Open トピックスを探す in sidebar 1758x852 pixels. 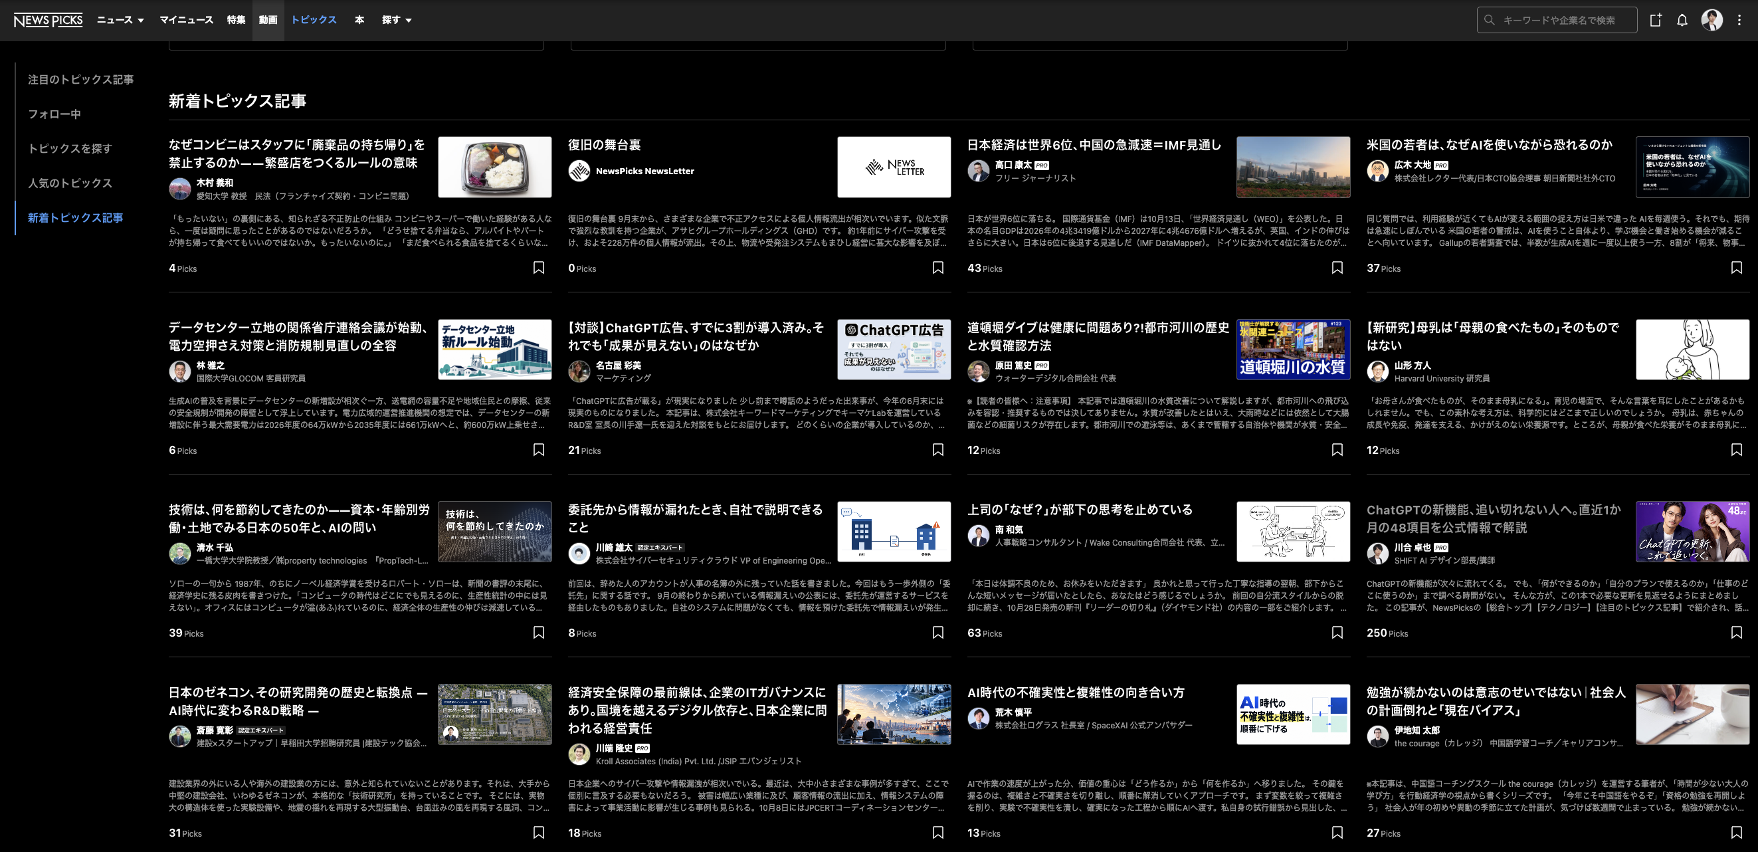tap(70, 148)
